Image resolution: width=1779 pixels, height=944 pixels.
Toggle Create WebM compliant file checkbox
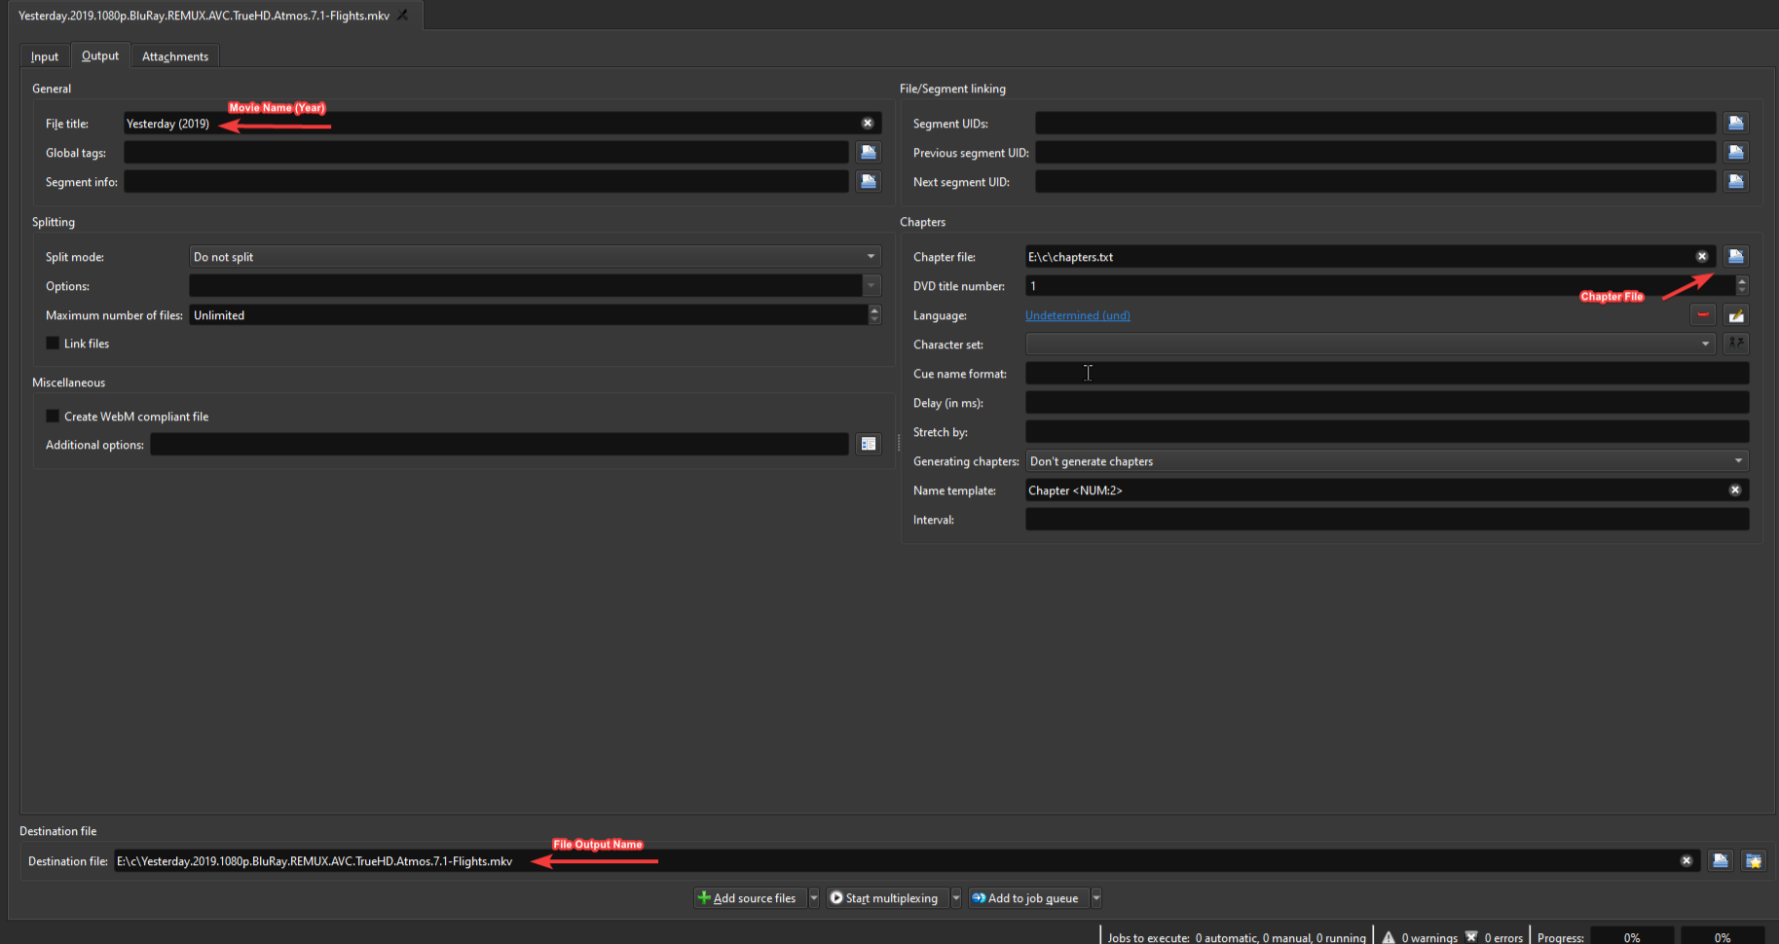click(53, 417)
